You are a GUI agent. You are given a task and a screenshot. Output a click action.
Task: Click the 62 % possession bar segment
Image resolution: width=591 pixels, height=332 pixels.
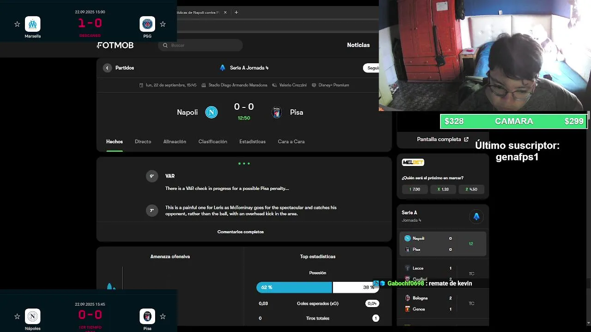pos(294,287)
